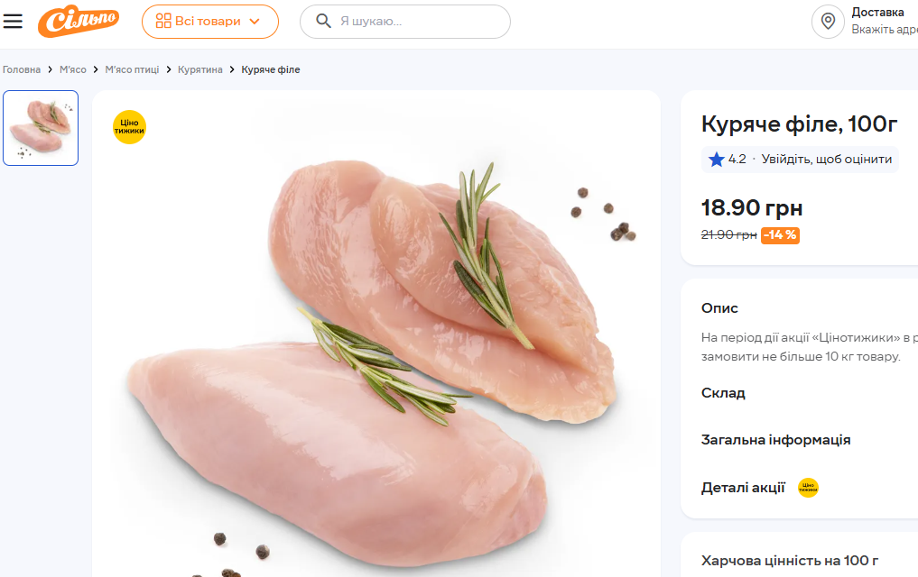Open the hamburger menu icon
This screenshot has width=918, height=577.
pyautogui.click(x=13, y=21)
